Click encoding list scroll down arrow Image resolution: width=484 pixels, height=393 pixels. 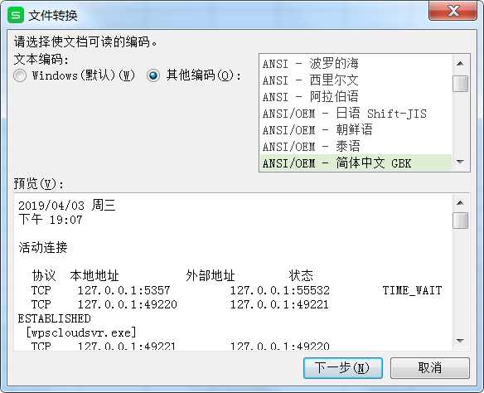click(x=460, y=162)
